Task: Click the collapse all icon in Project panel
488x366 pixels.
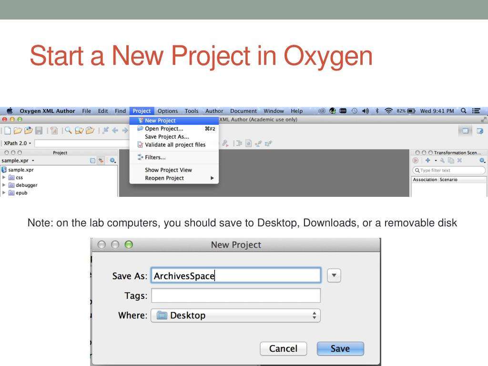Action: 92,161
